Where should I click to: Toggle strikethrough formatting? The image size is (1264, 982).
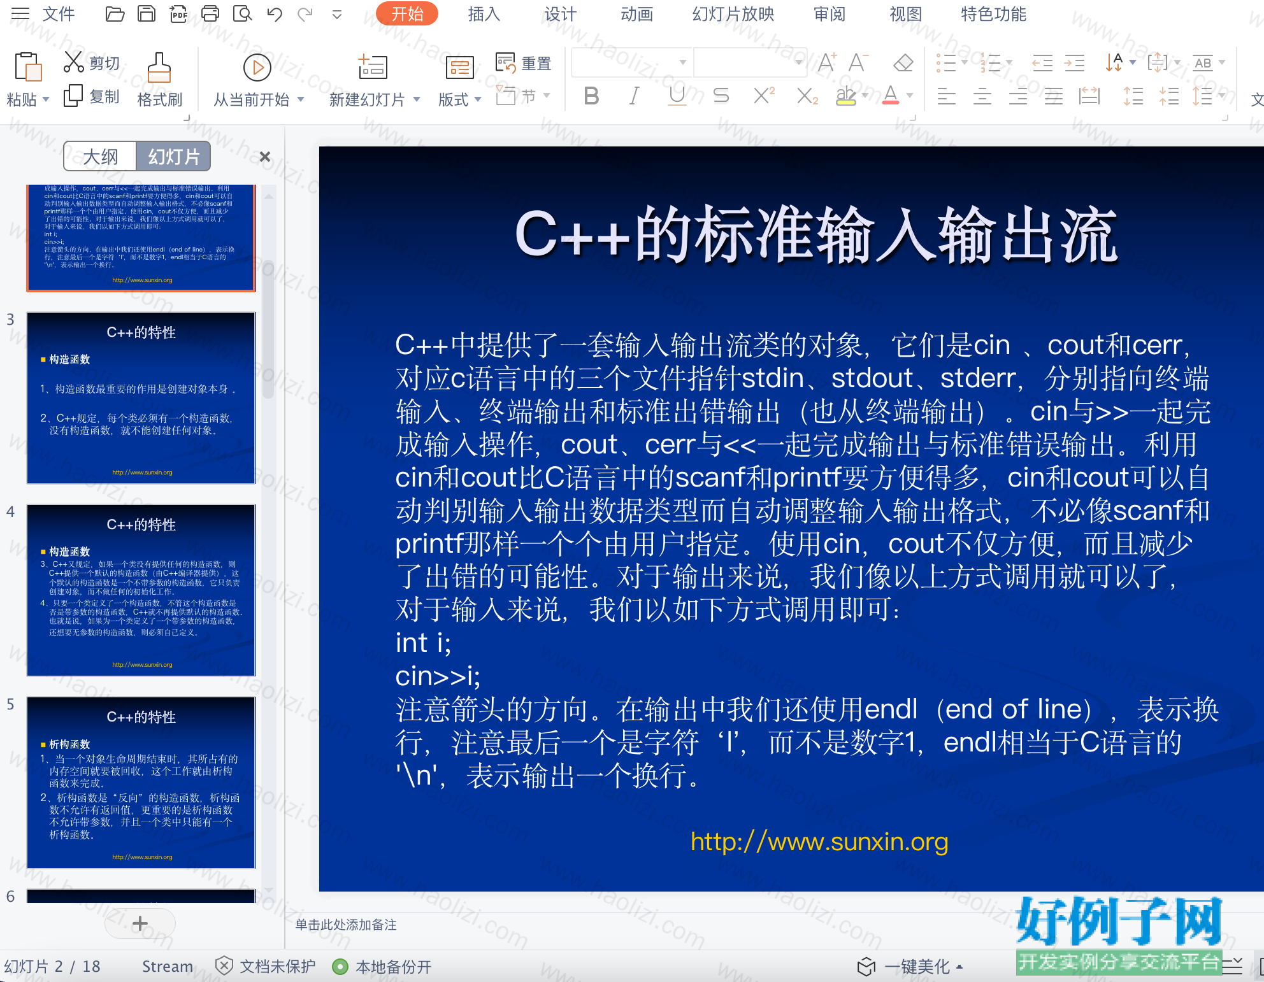coord(721,96)
